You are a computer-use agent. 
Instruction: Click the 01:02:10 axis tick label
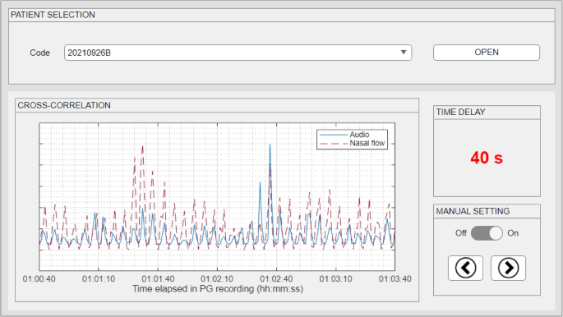tap(217, 279)
